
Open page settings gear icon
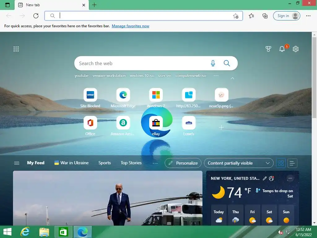pos(296,49)
